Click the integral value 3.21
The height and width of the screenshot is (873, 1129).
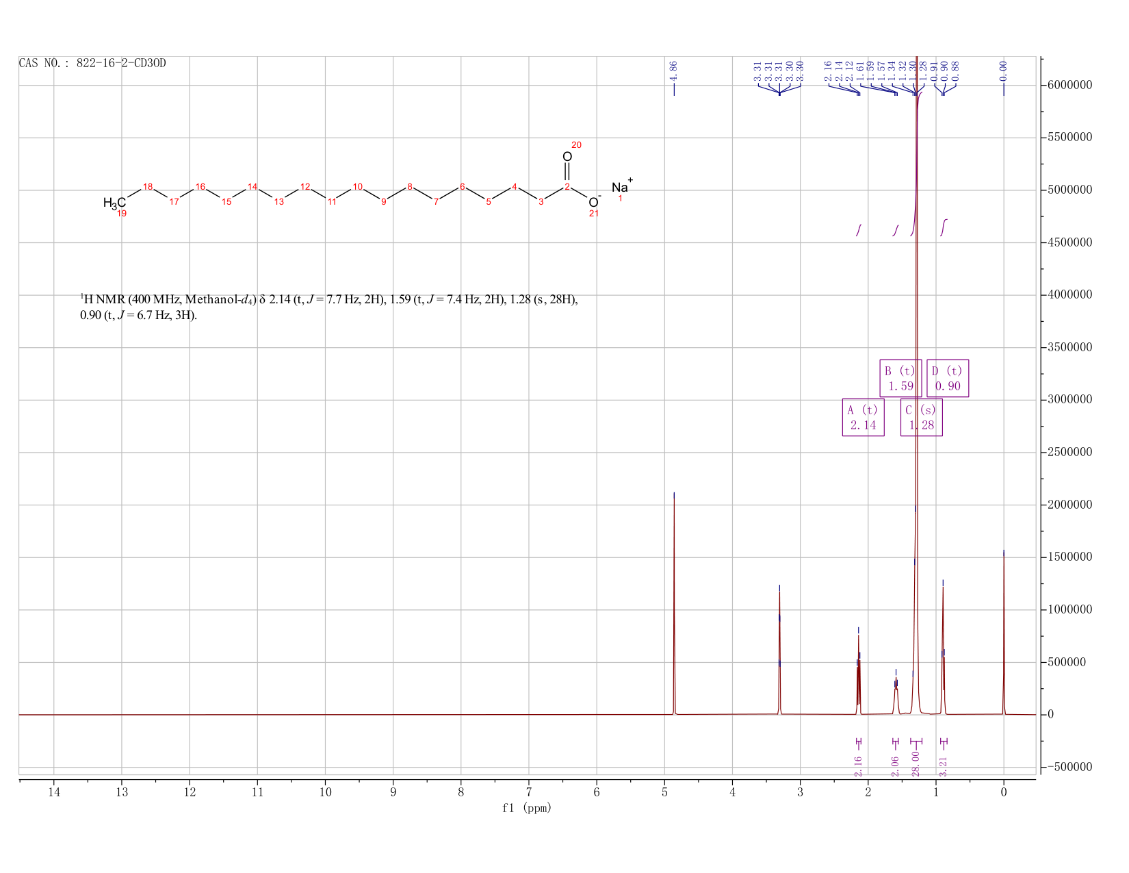coord(943,766)
